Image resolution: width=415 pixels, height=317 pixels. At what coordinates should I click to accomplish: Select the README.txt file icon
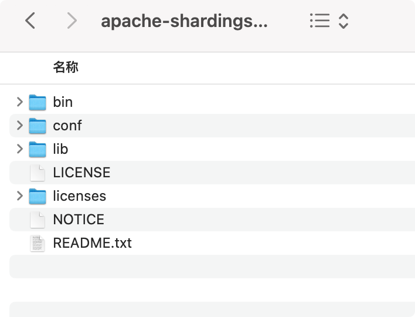click(38, 243)
